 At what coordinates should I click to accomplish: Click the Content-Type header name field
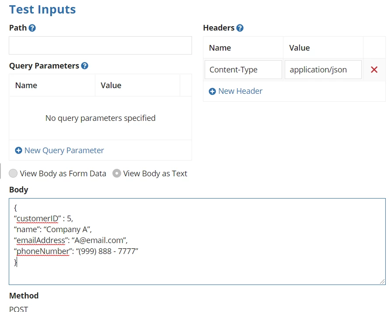click(x=243, y=70)
